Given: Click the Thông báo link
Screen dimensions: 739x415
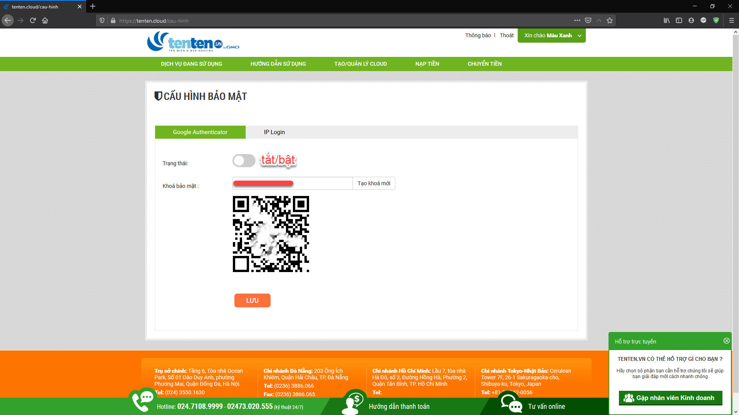Looking at the screenshot, I should click(478, 35).
